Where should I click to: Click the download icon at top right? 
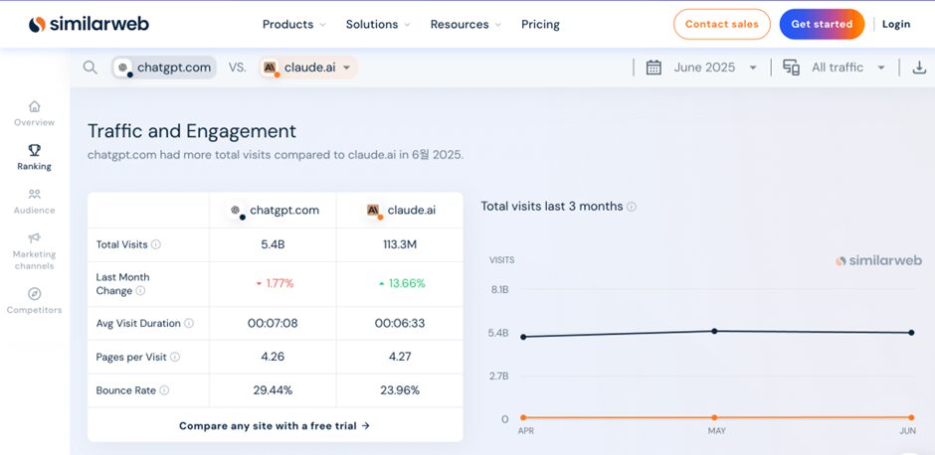[x=918, y=68]
